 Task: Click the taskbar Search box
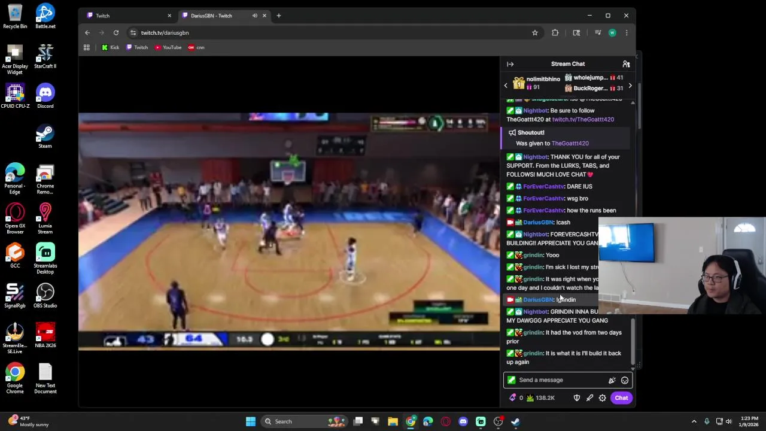pyautogui.click(x=303, y=421)
